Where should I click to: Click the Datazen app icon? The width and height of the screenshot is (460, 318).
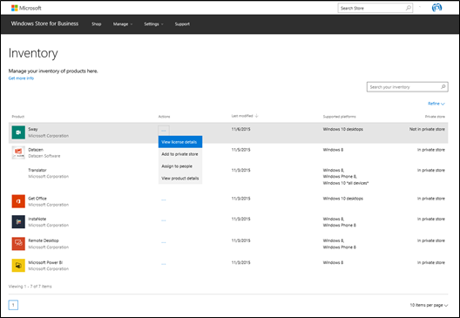(18, 152)
